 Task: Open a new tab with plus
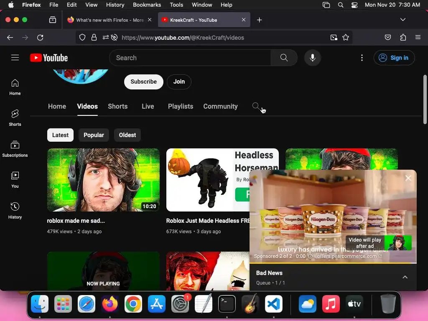(259, 20)
